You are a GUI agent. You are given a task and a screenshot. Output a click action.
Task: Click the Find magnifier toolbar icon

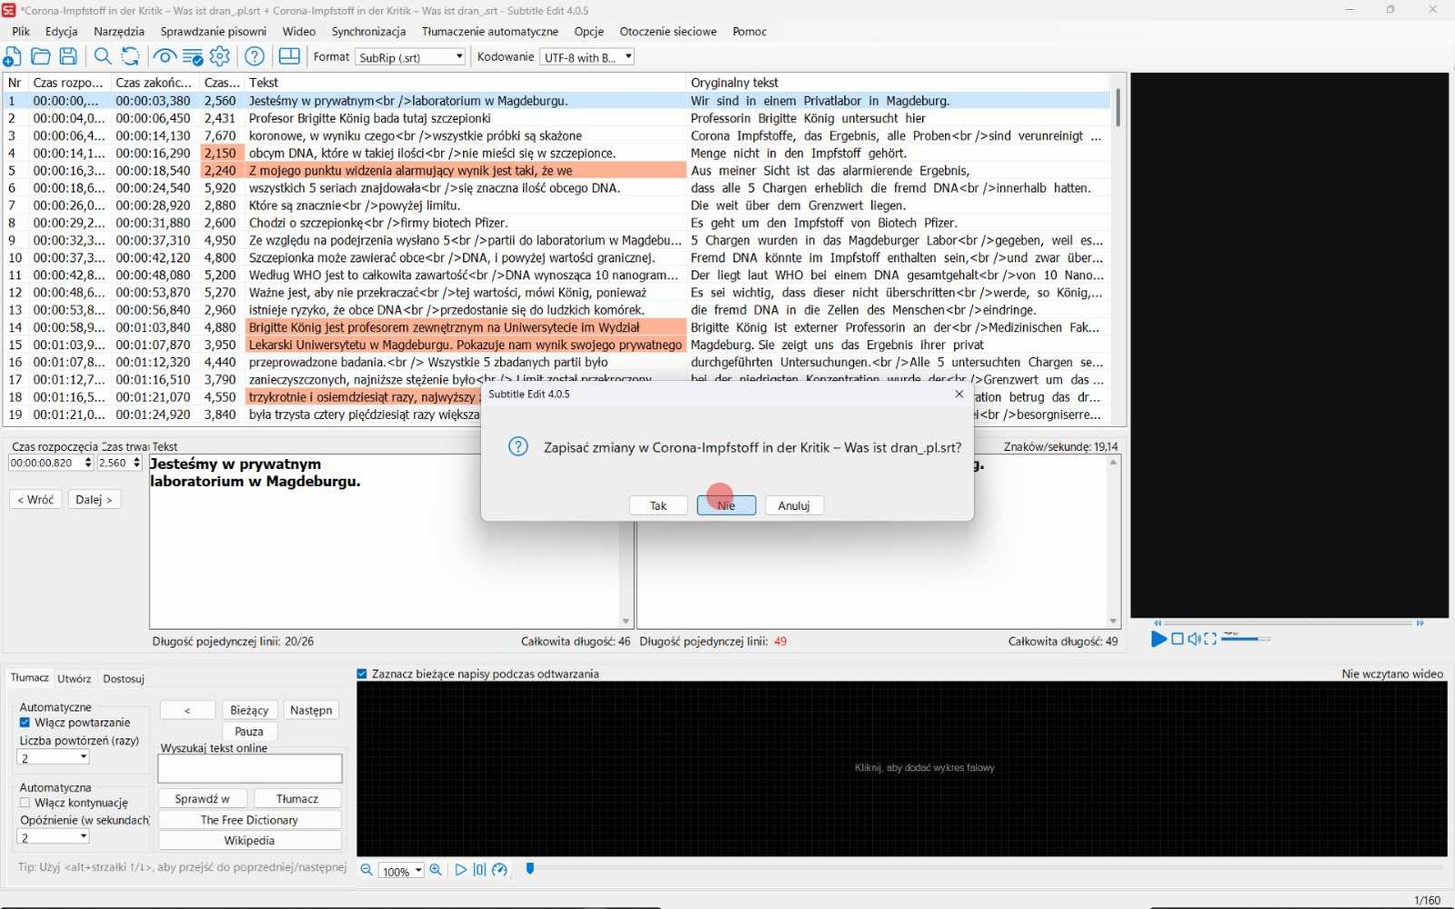tap(103, 56)
